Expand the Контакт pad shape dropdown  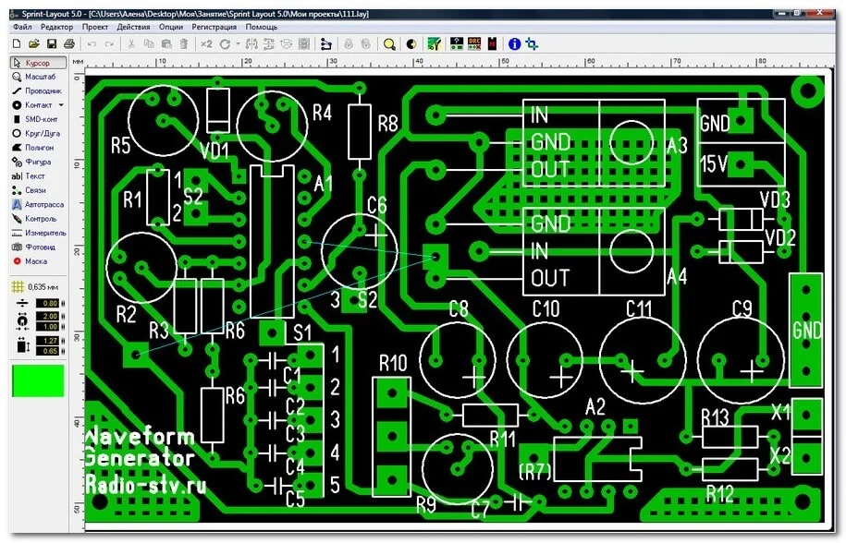(x=59, y=104)
